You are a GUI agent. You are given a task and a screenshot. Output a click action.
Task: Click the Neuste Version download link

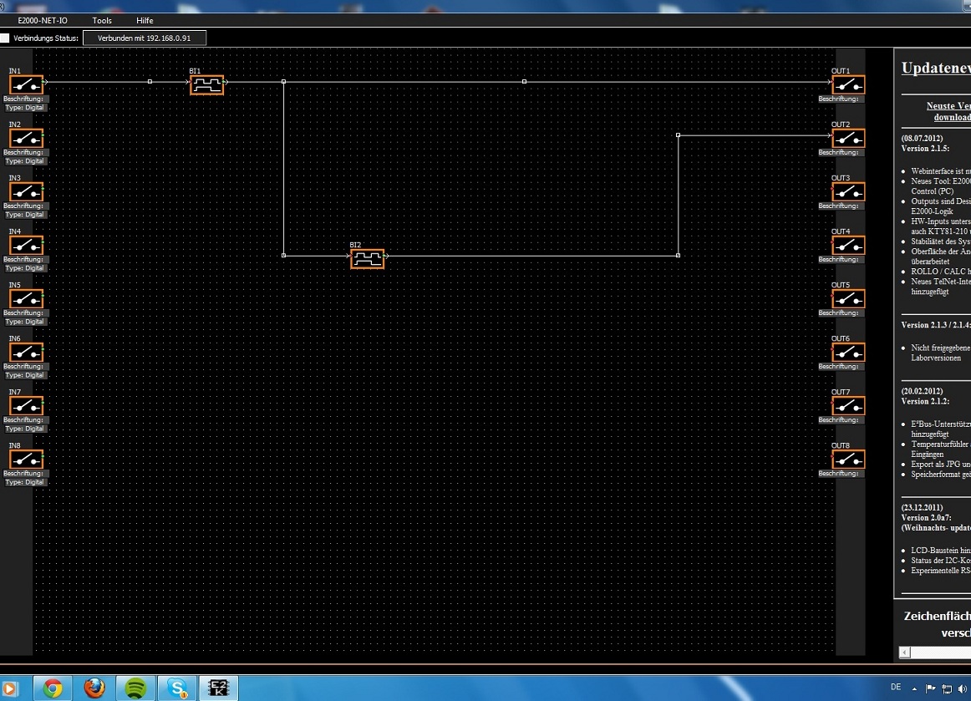click(949, 112)
